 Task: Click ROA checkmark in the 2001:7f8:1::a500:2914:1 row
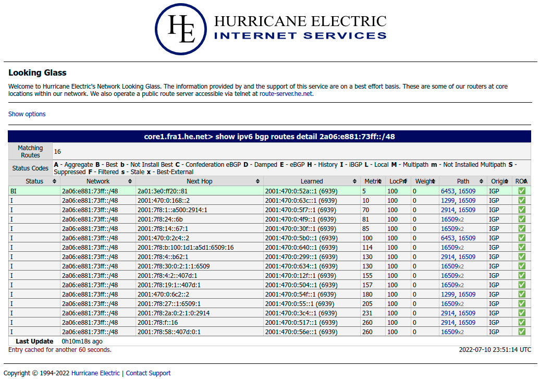pyautogui.click(x=522, y=210)
